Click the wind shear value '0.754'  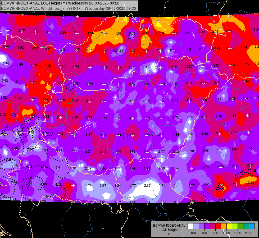[x=90, y=50]
